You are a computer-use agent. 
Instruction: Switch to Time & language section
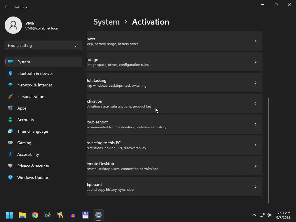[33, 131]
